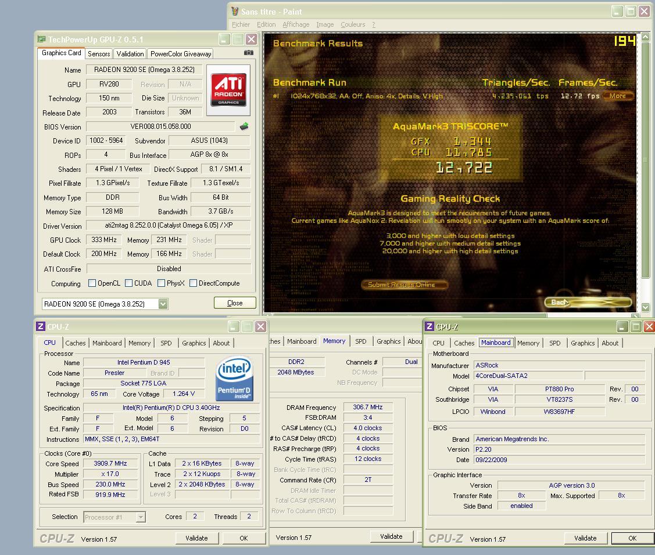This screenshot has width=655, height=555.
Task: Click the Driver Version field in GPU-Z
Action: click(x=169, y=225)
